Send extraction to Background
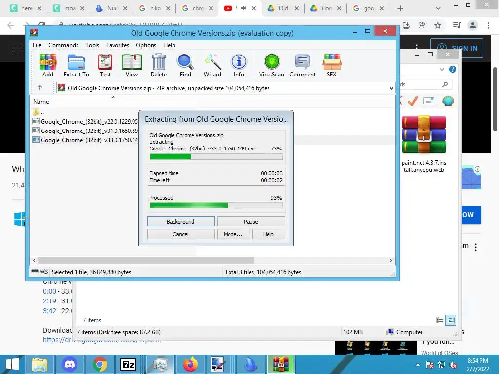The width and height of the screenshot is (499, 374). tap(181, 222)
